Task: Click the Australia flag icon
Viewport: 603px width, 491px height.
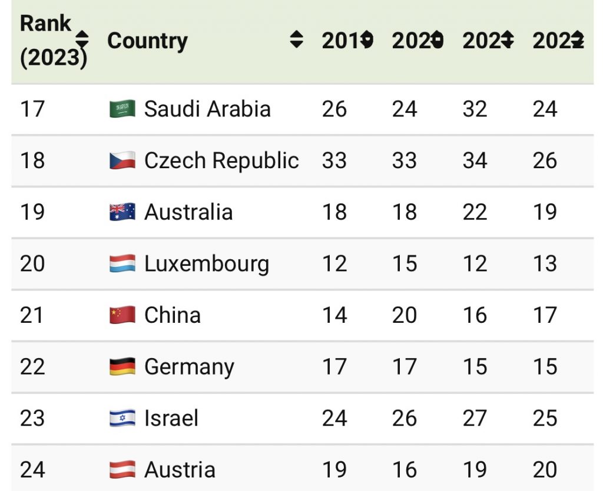Action: 122,212
